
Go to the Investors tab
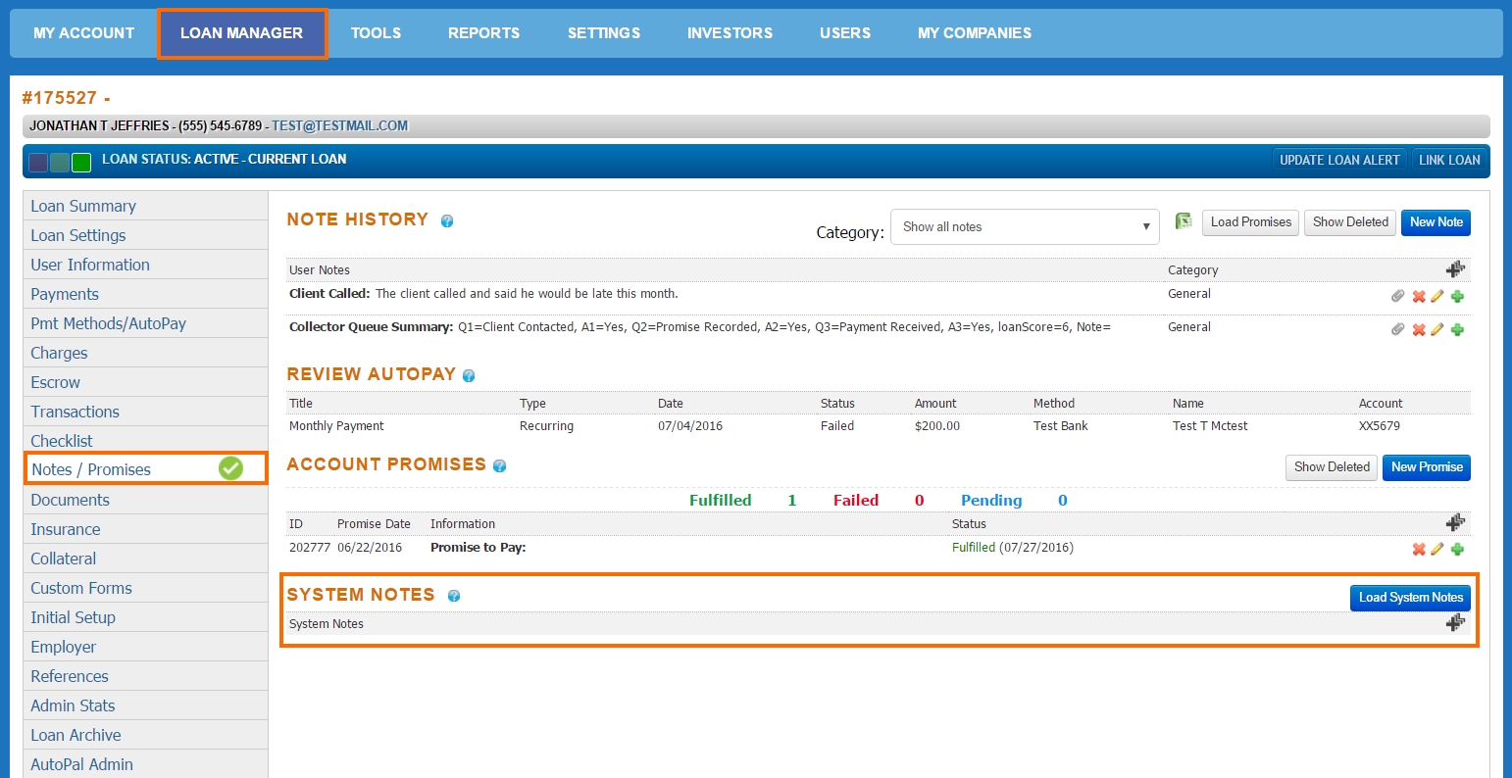[x=731, y=33]
